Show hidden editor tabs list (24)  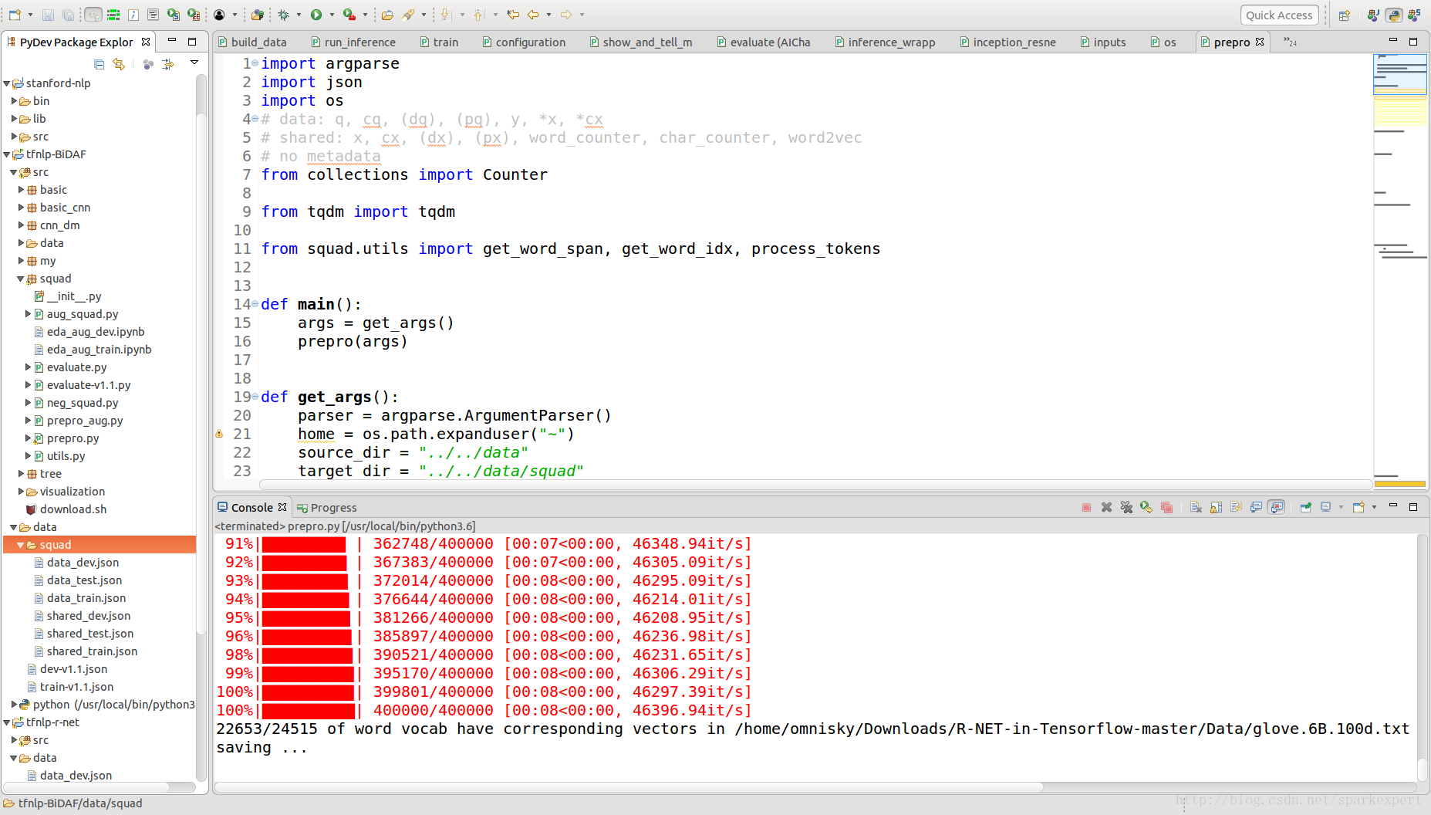[1291, 42]
